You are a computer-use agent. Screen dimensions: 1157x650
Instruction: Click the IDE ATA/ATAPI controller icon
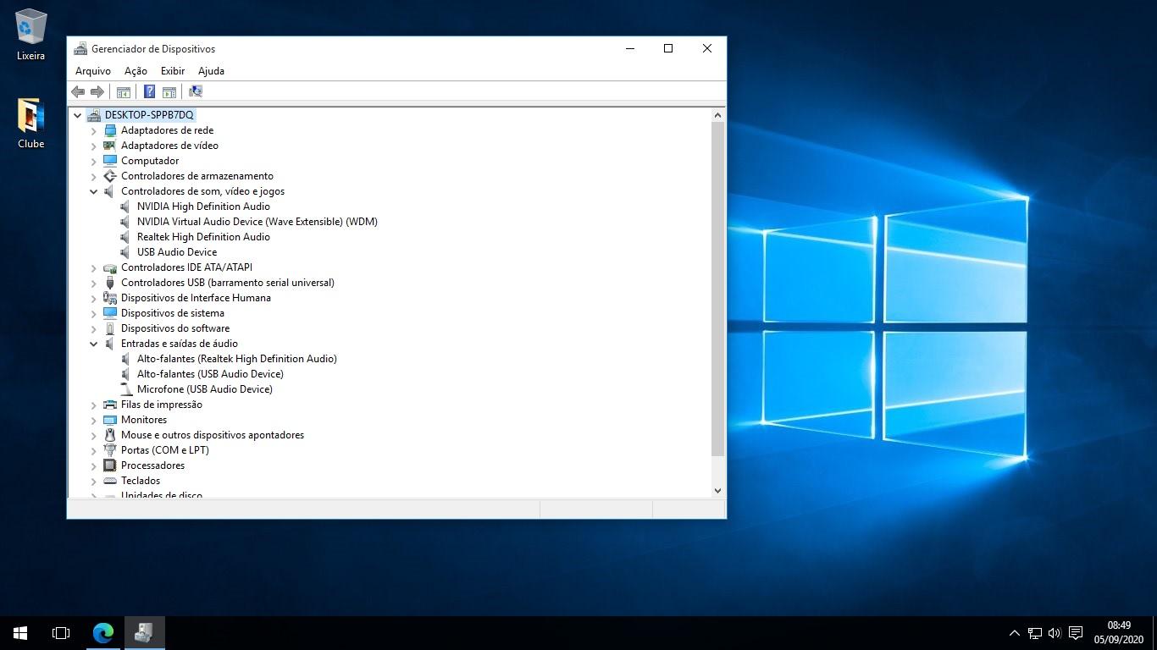(x=110, y=267)
